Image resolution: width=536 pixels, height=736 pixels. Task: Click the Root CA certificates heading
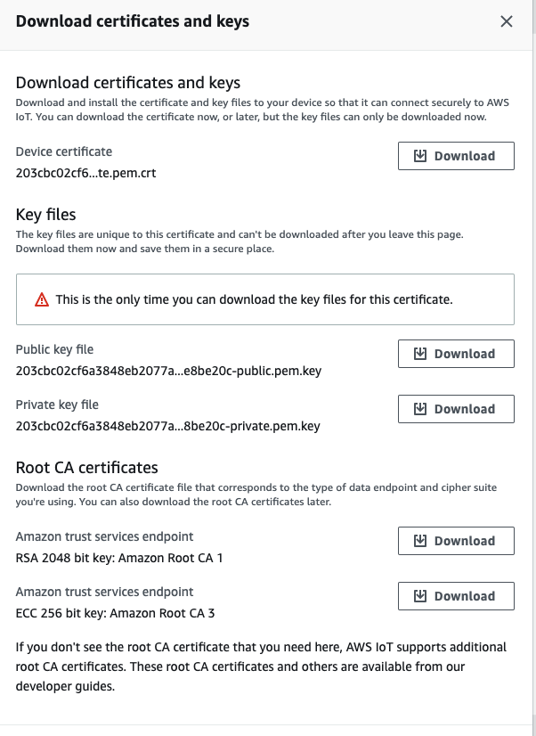coord(86,468)
